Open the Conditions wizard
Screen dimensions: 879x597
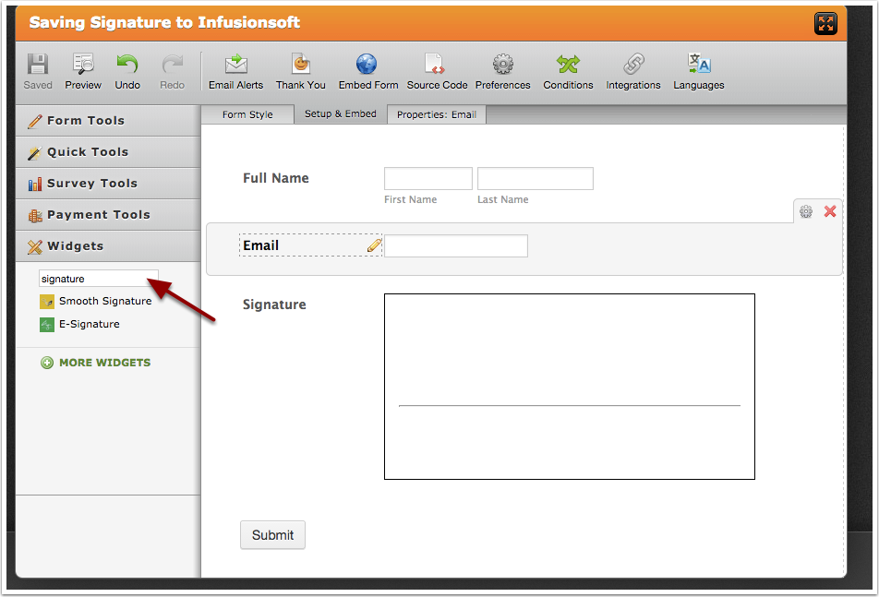pyautogui.click(x=568, y=72)
